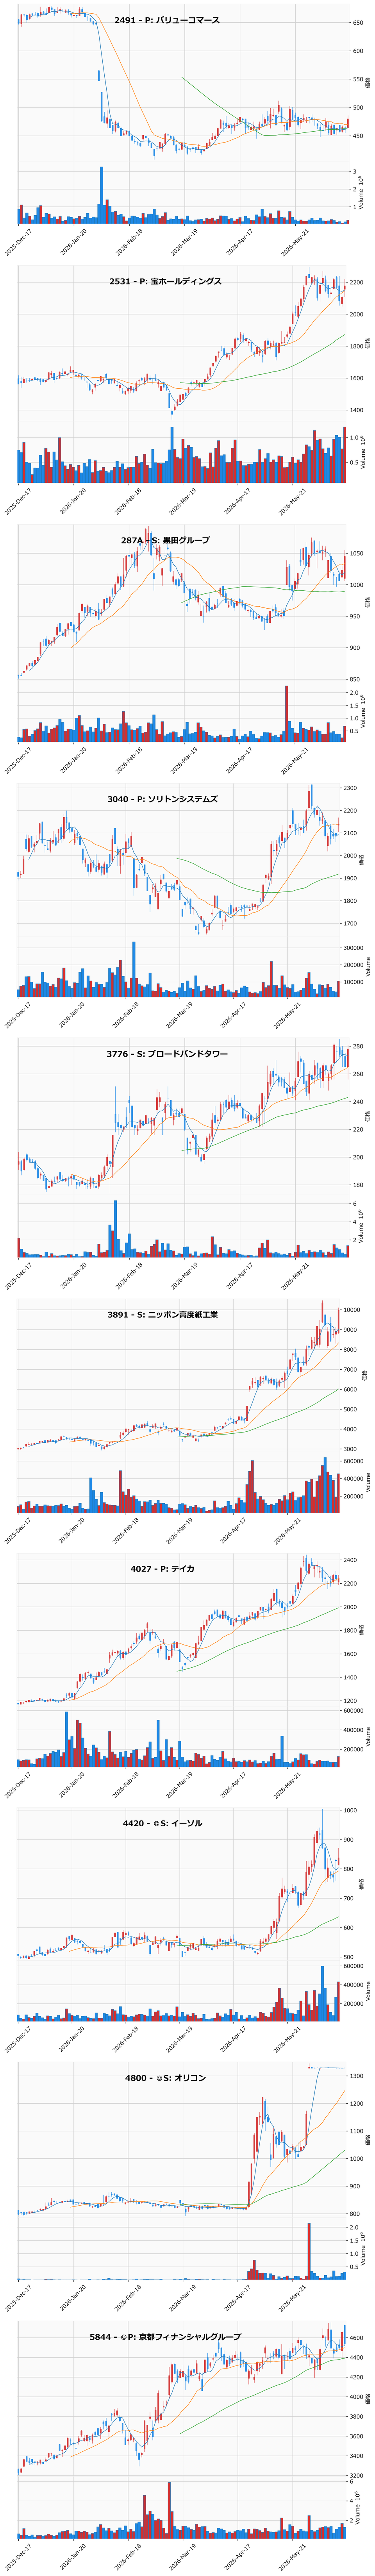Click the 280 price tick on the 3776 chart
Image resolution: width=375 pixels, height=2576 pixels.
pyautogui.click(x=357, y=1046)
